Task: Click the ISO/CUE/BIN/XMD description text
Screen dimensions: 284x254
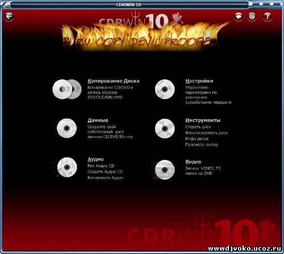Action: pyautogui.click(x=105, y=98)
